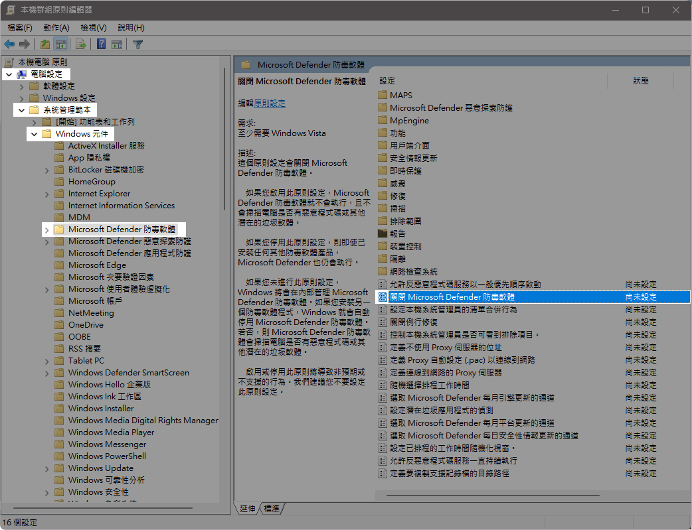Open Help via the question mark icon

point(101,44)
